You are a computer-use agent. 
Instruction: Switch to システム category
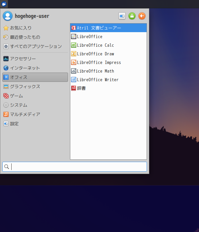pyautogui.click(x=35, y=105)
